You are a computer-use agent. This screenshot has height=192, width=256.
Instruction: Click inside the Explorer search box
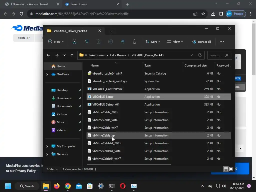[219, 55]
